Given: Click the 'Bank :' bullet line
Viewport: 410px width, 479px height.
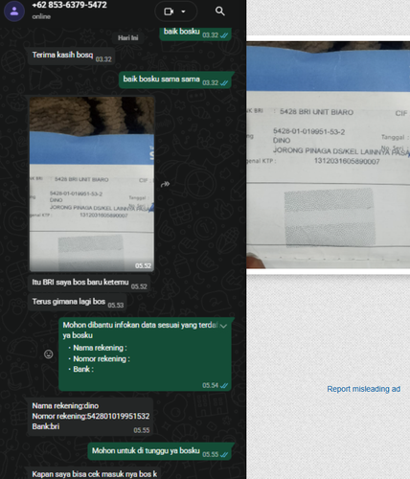Looking at the screenshot, I should click(x=80, y=370).
